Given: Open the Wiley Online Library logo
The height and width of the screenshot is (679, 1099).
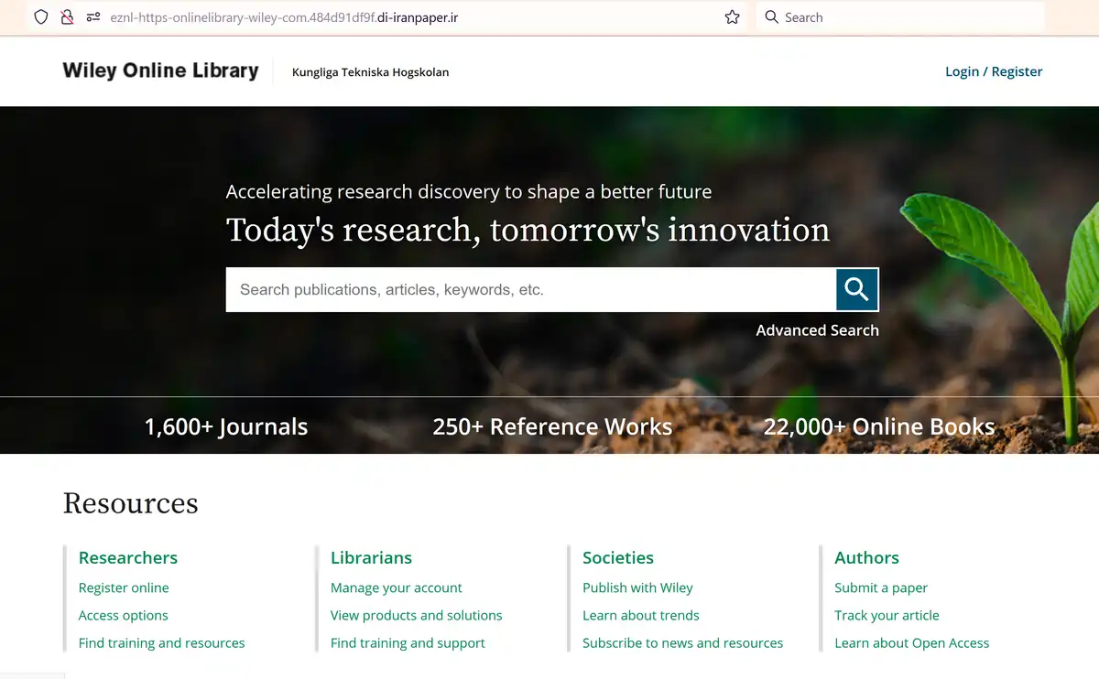Looking at the screenshot, I should coord(160,71).
